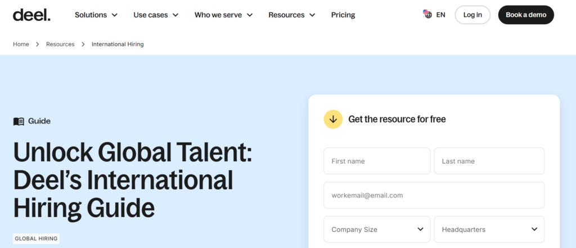Expand the Who we serve menu
The width and height of the screenshot is (576, 248).
(x=223, y=15)
